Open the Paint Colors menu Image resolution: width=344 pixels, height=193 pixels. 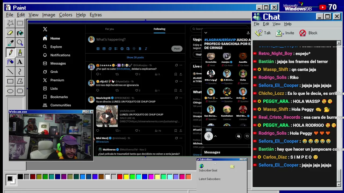66,15
